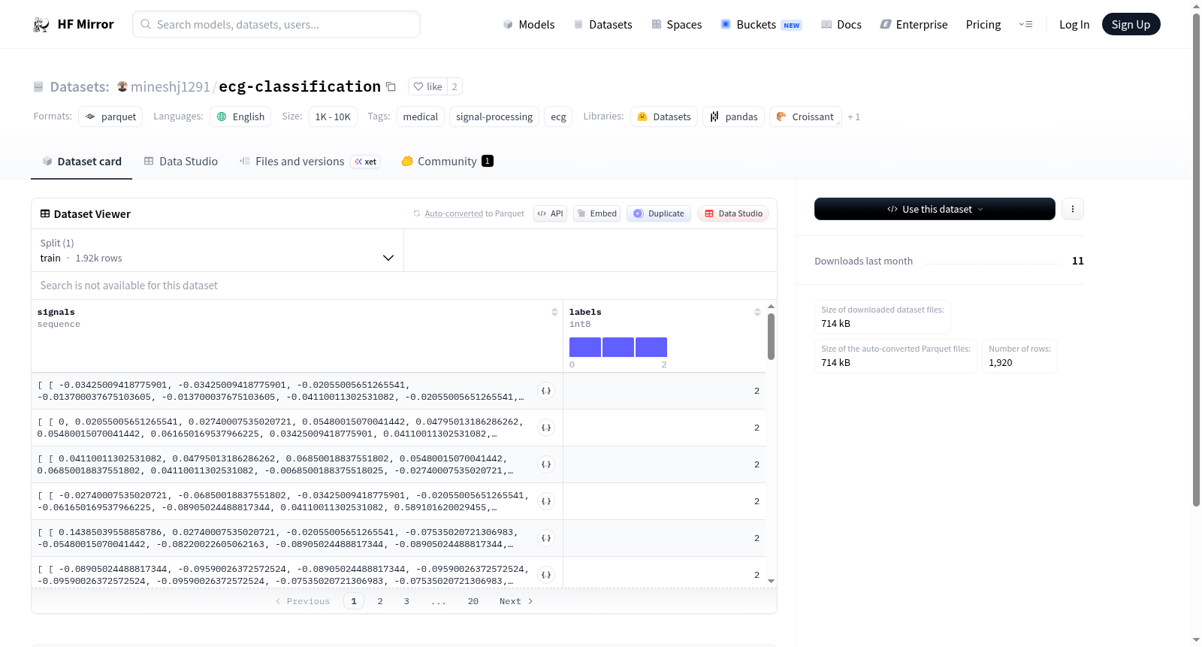The height and width of the screenshot is (647, 1202).
Task: Click the page vertical scrollbar
Action: point(1197,259)
